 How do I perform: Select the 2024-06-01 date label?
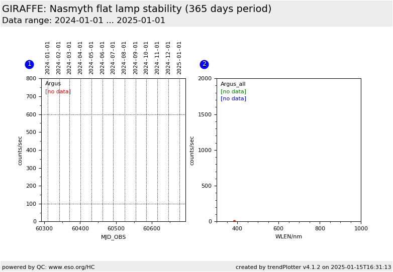[x=103, y=58]
